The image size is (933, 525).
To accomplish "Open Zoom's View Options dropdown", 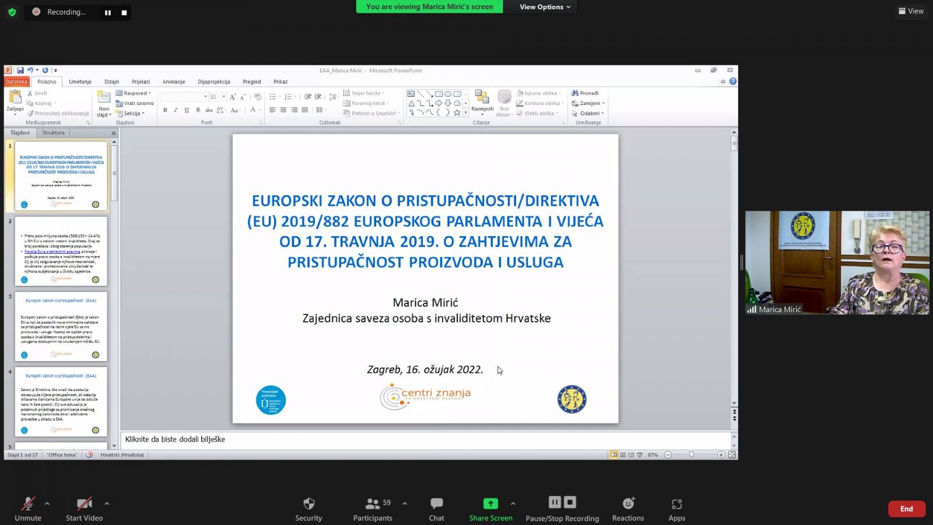I will click(545, 7).
